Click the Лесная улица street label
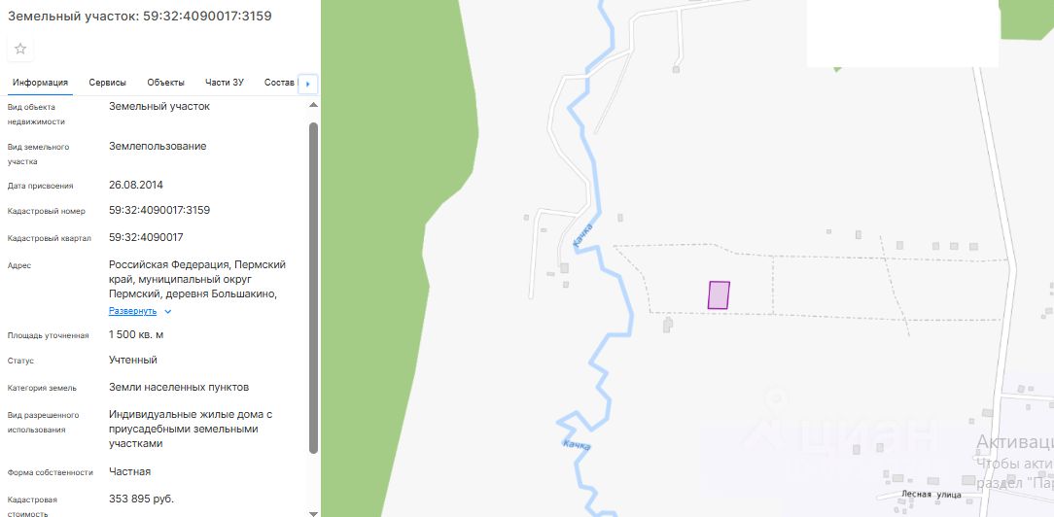1054x517 pixels. [x=931, y=495]
